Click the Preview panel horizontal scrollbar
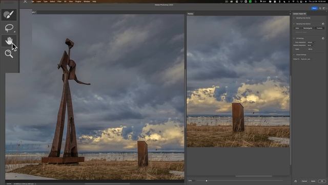 tap(254, 176)
